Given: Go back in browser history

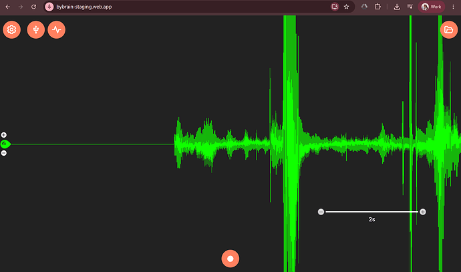Looking at the screenshot, I should 8,7.
